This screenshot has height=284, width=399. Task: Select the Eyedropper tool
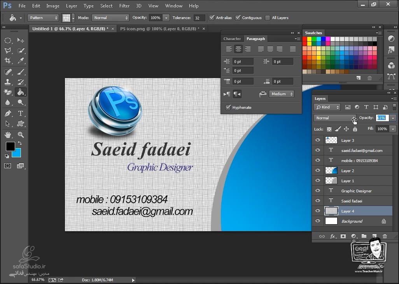point(21,61)
